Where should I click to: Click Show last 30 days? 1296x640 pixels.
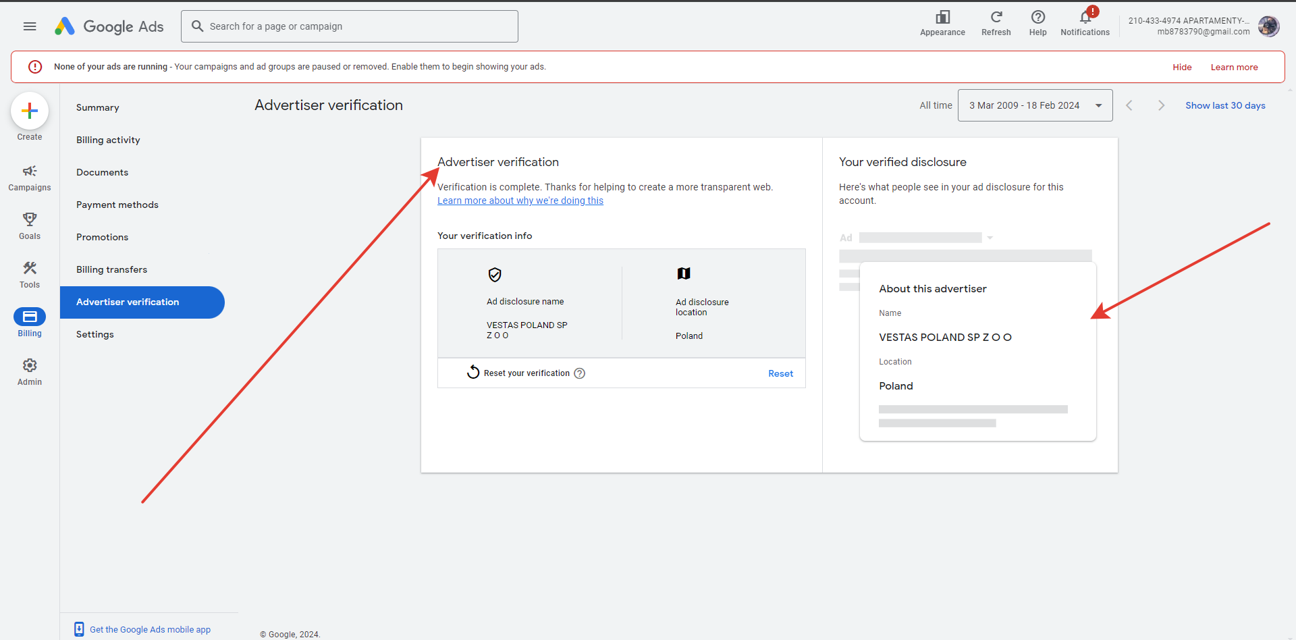[1225, 105]
